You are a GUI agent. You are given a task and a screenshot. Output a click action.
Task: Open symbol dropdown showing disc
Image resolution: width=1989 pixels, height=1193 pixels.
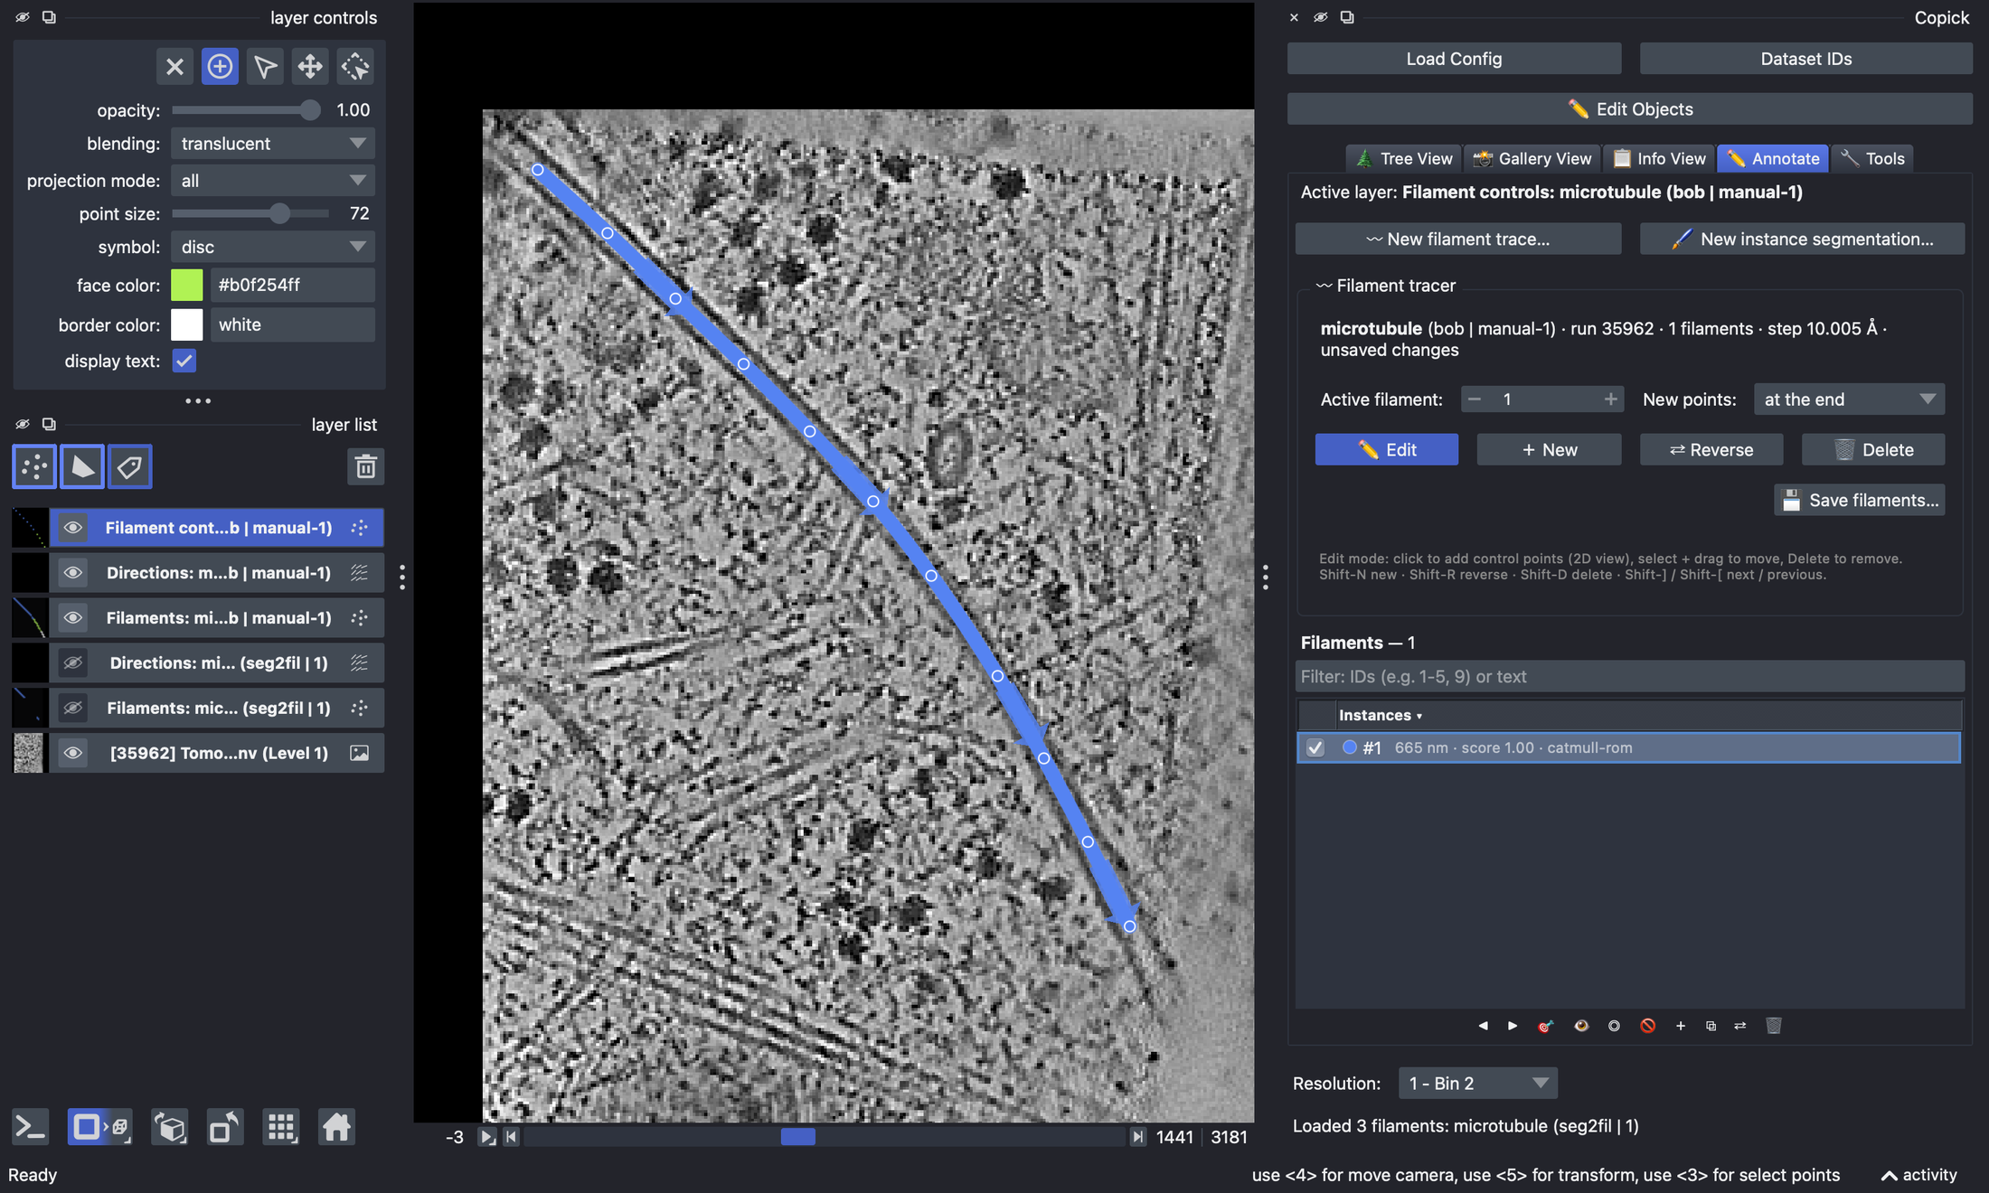click(x=273, y=247)
